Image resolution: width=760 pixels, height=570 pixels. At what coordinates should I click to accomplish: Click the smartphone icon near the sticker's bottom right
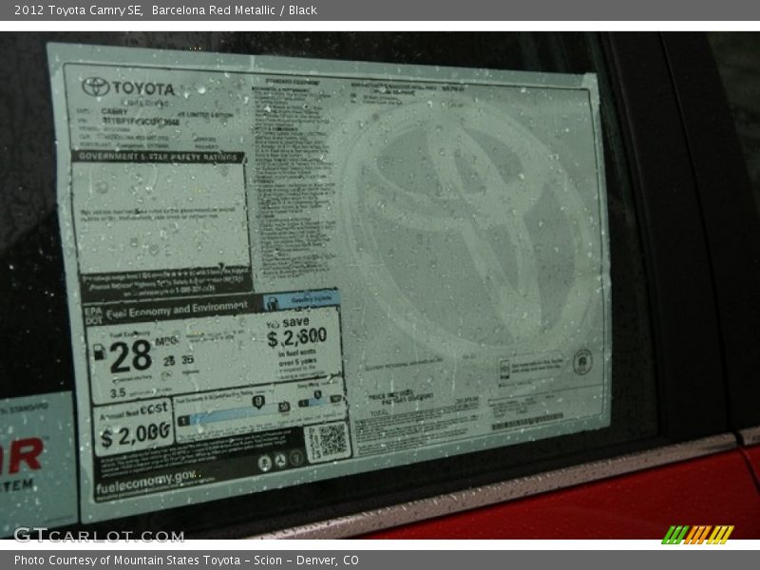504,370
